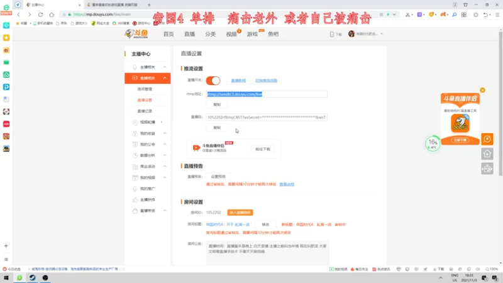Collapse the 主播相关 sidebar section
This screenshot has height=283, width=503.
click(165, 67)
